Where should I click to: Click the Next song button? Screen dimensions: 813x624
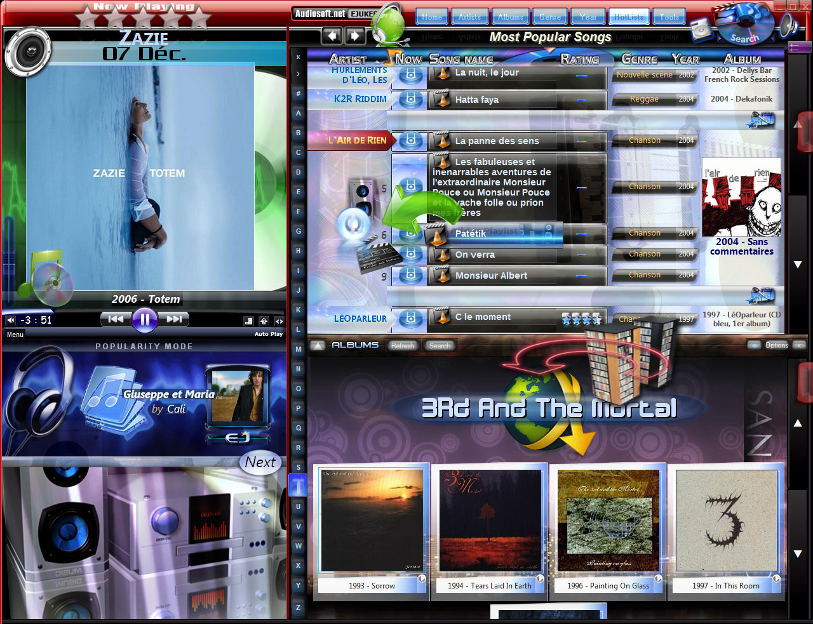click(260, 462)
